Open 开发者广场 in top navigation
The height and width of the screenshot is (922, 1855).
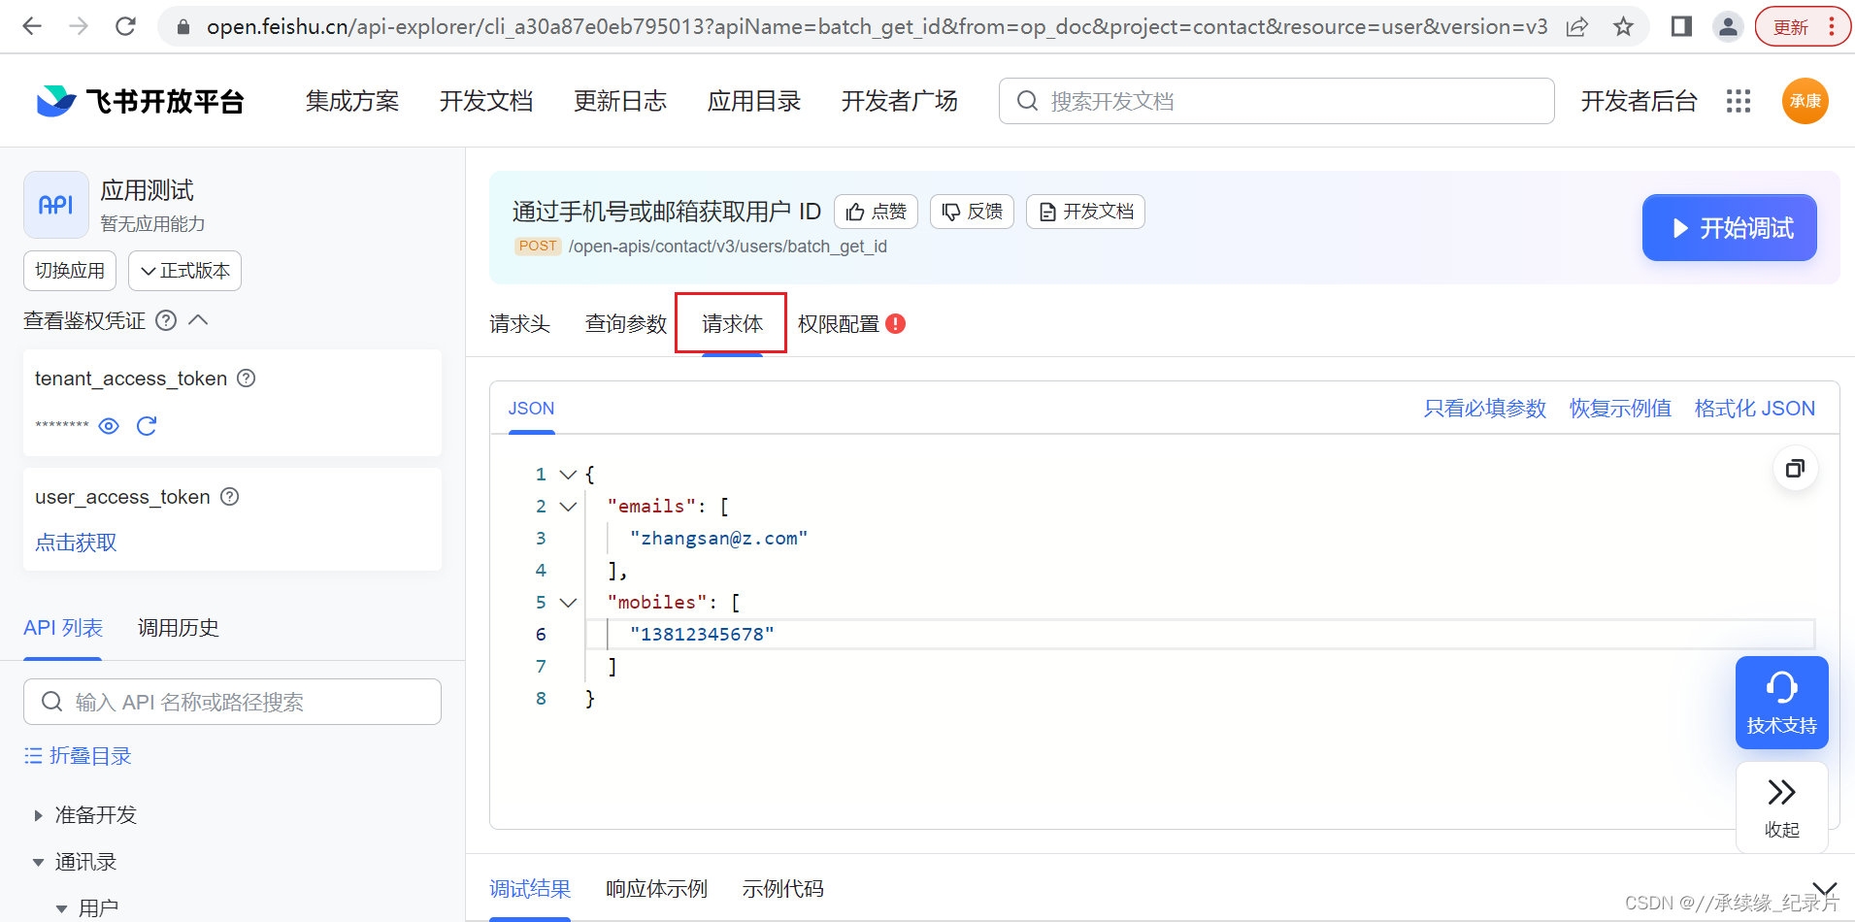tap(900, 101)
